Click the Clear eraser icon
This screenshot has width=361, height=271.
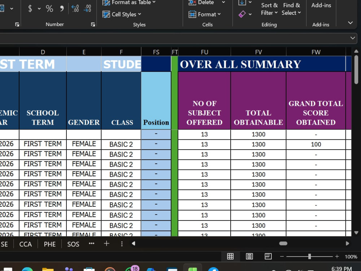(242, 14)
